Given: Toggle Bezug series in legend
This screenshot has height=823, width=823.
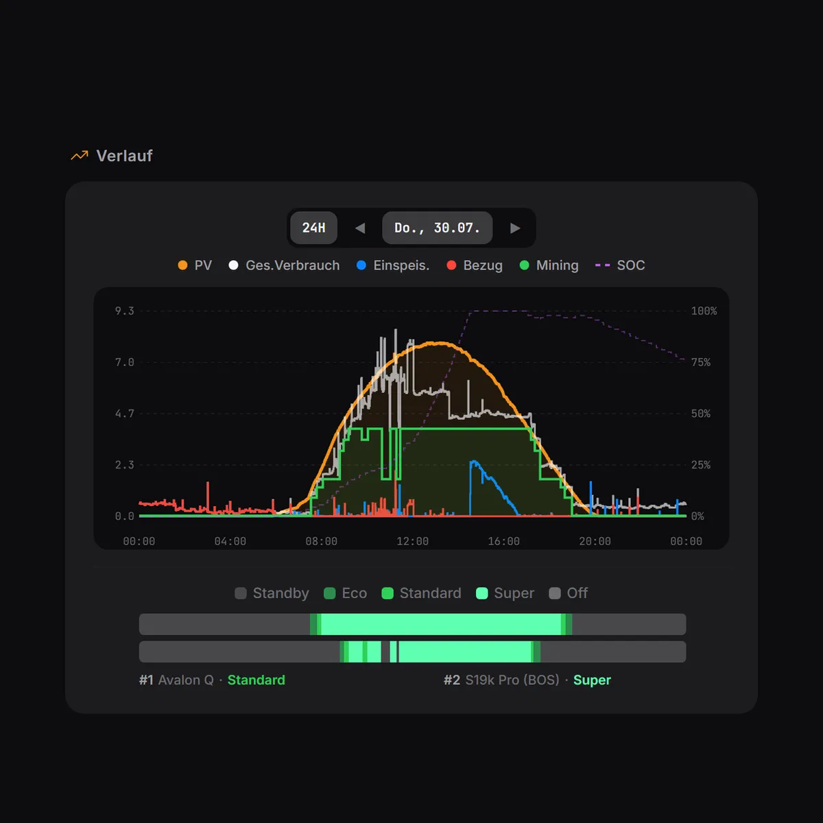Looking at the screenshot, I should pyautogui.click(x=475, y=265).
